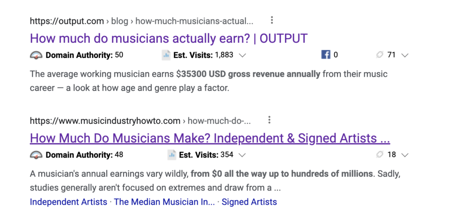Go to 'The Median Musician In...' sitelink
469x216 pixels.
tap(164, 202)
